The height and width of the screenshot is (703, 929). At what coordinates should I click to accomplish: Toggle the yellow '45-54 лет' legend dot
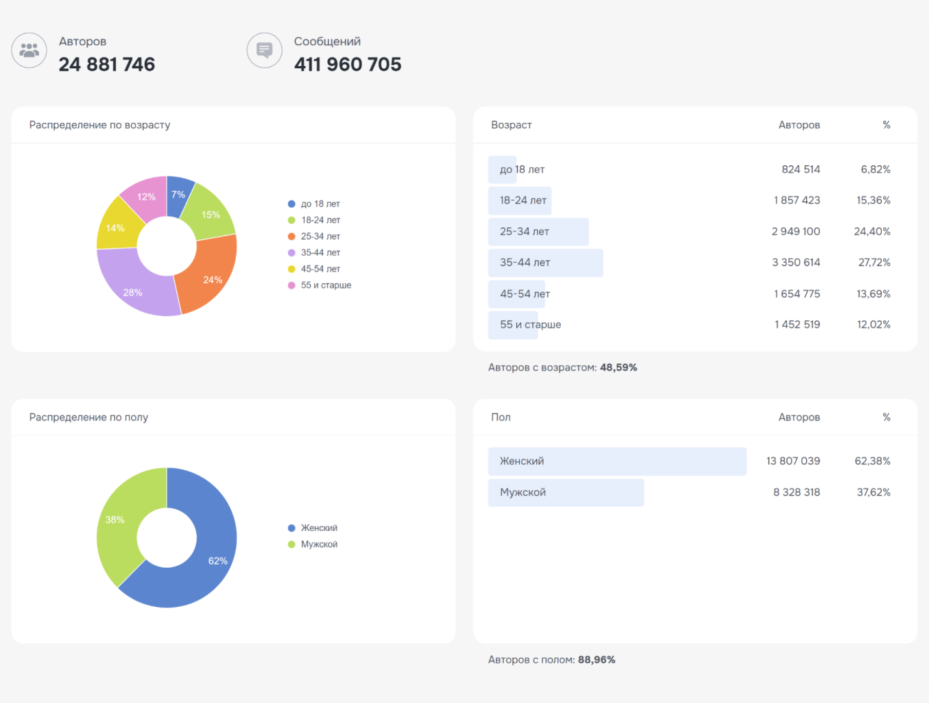click(x=292, y=270)
